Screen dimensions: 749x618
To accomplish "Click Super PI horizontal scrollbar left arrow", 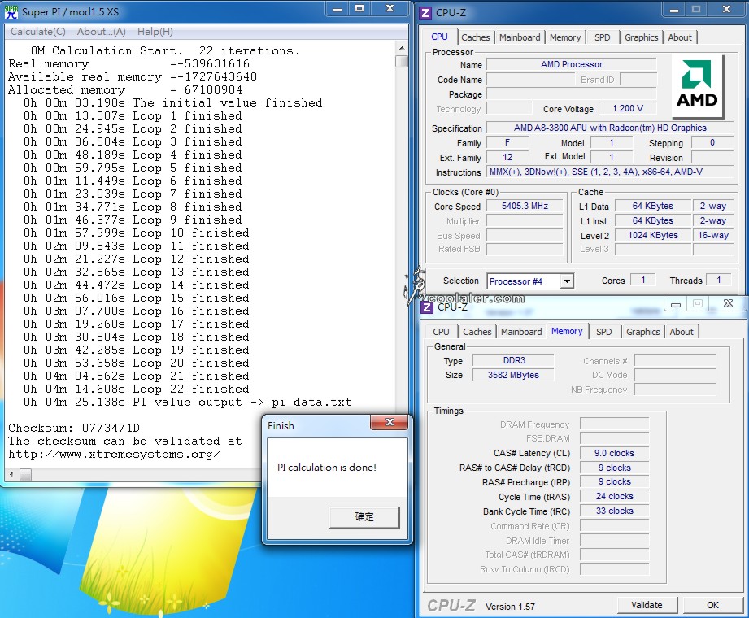I will coord(12,475).
